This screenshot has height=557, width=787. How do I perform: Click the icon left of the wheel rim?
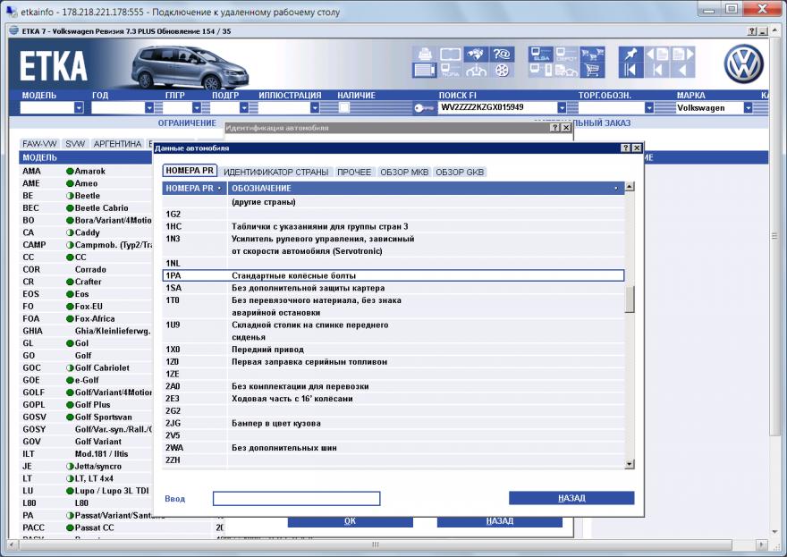[x=475, y=71]
